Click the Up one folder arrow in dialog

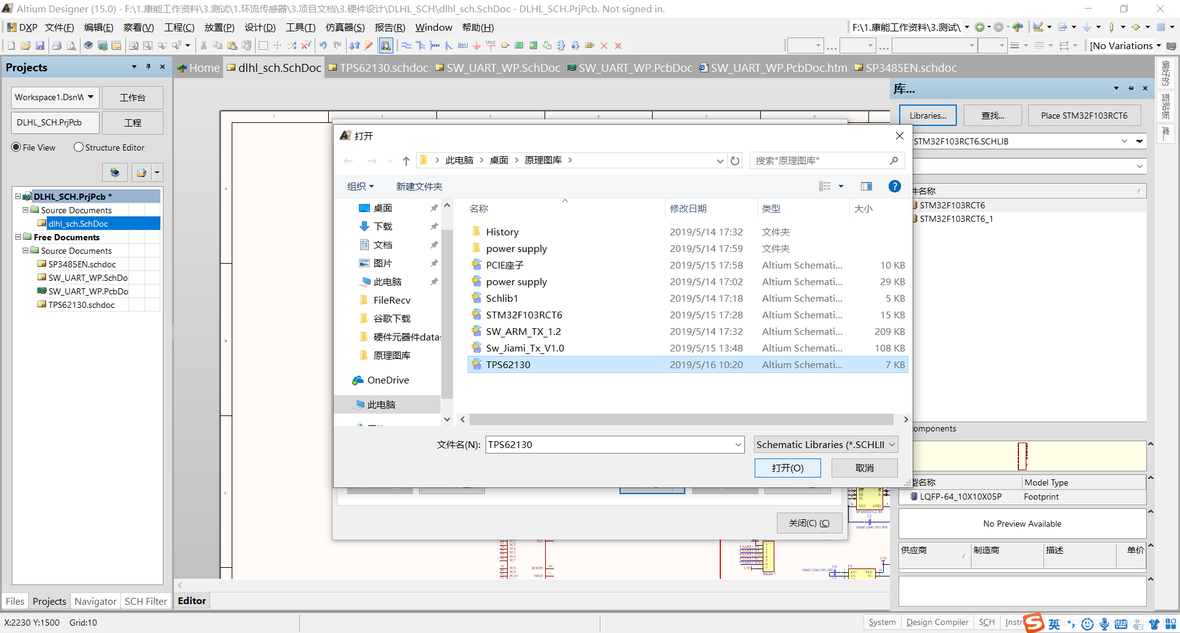click(x=406, y=160)
